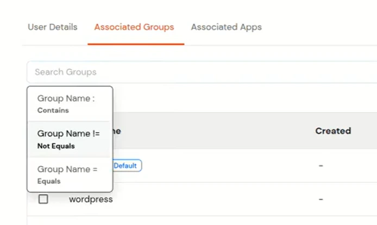The width and height of the screenshot is (377, 225).
Task: Open the Associated Groups tab
Action: [134, 27]
